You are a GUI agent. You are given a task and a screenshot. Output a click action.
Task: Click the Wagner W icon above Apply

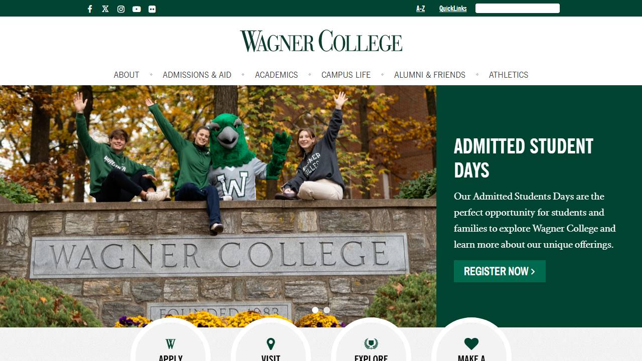pos(171,344)
